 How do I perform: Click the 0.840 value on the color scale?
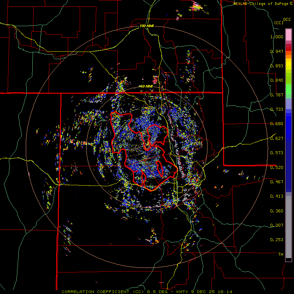[277, 80]
